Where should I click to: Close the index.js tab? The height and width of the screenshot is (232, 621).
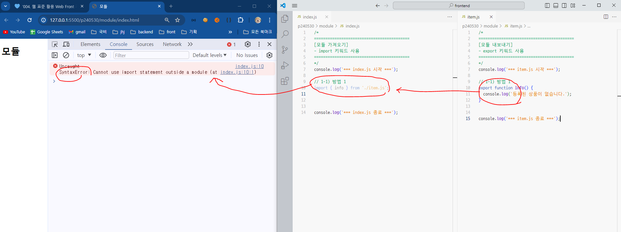(x=327, y=17)
